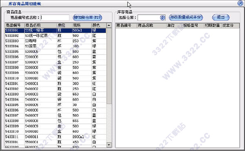Select product row S400005

56,105
